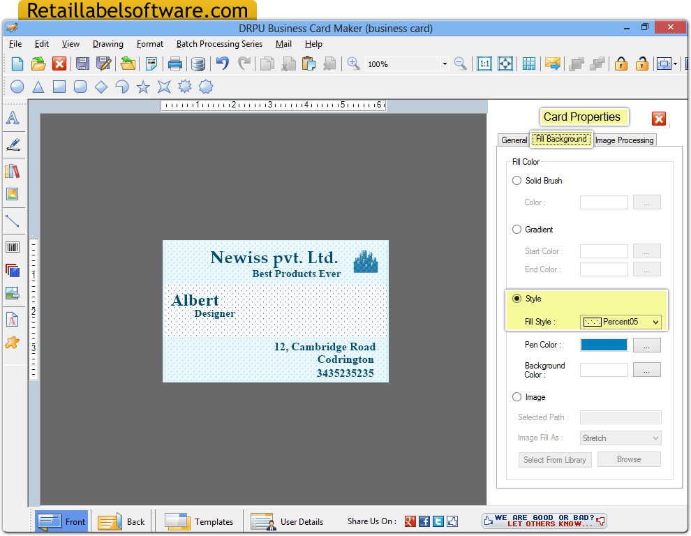Screen dimensions: 691x536
Task: Send the card by mail with the envelope icon
Action: point(553,64)
